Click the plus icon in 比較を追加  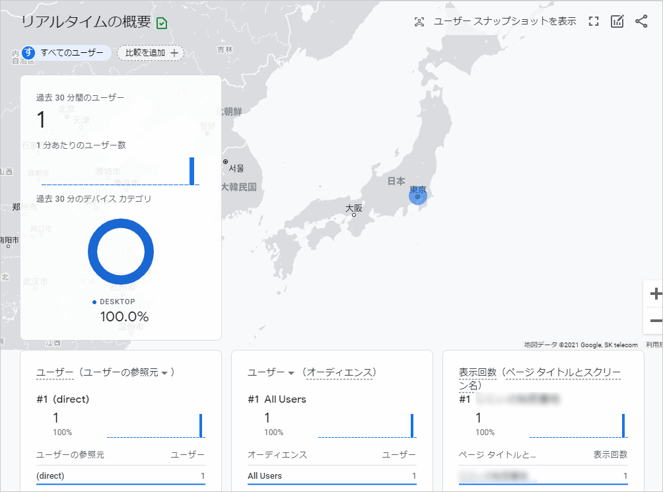point(174,53)
